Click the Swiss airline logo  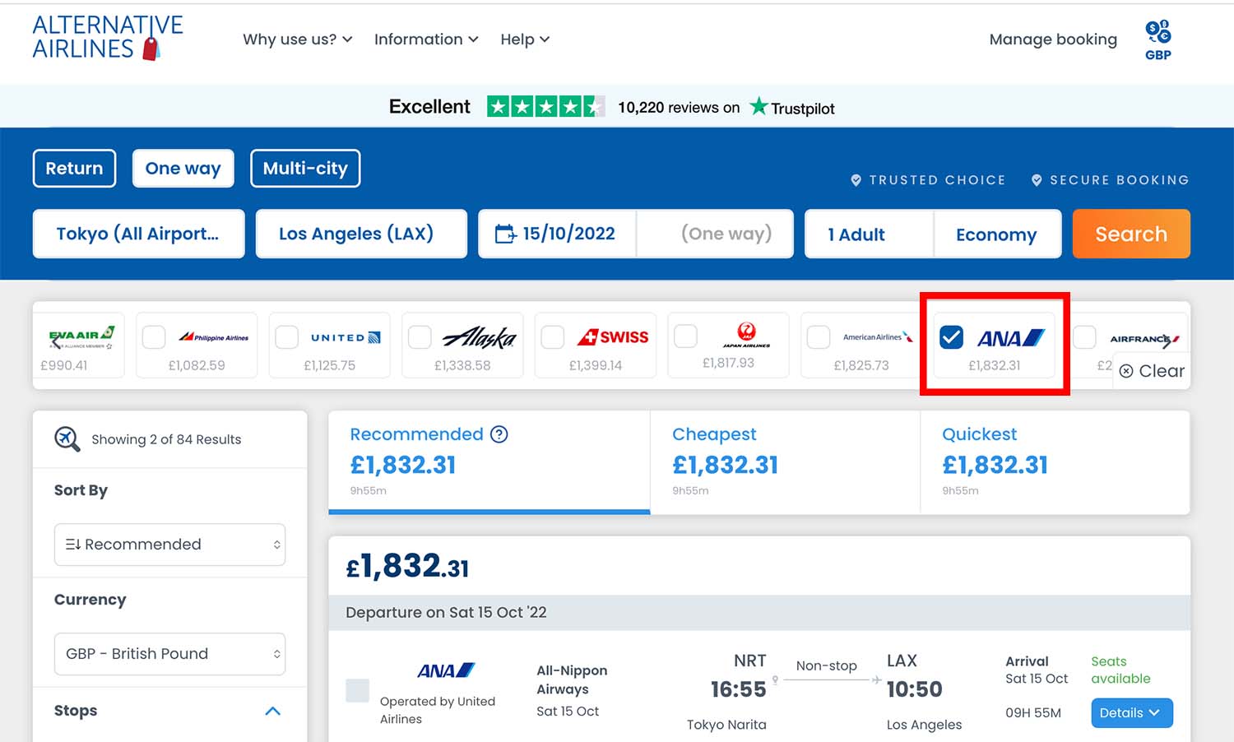[x=612, y=337]
